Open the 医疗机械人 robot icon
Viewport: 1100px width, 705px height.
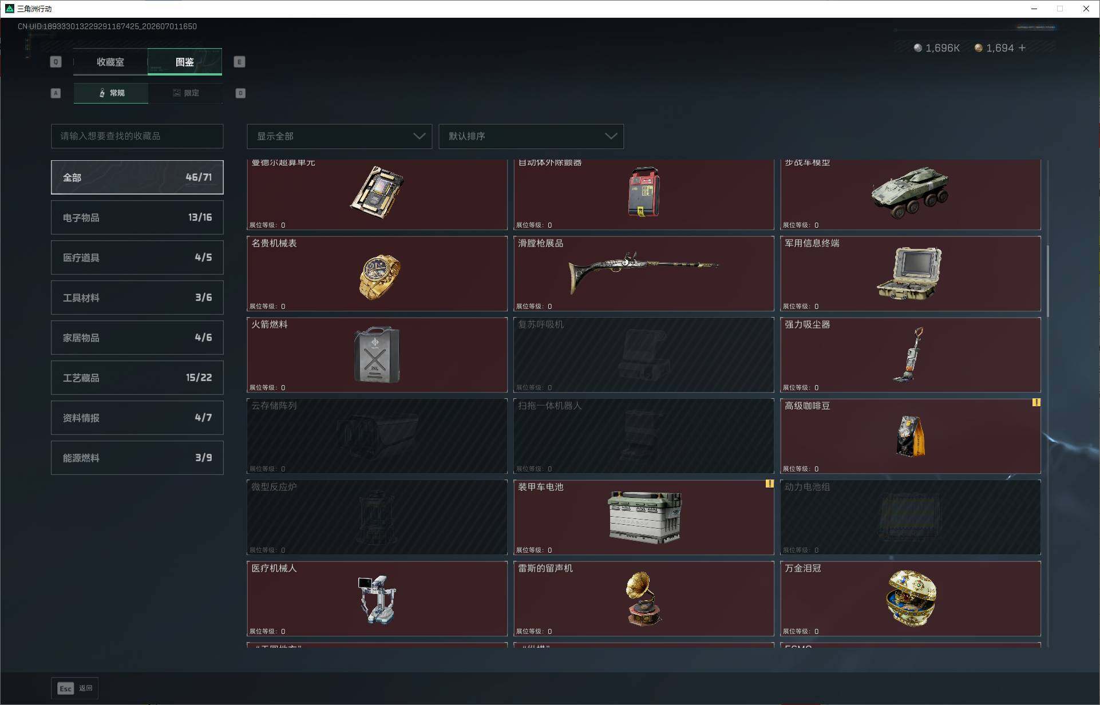[377, 600]
